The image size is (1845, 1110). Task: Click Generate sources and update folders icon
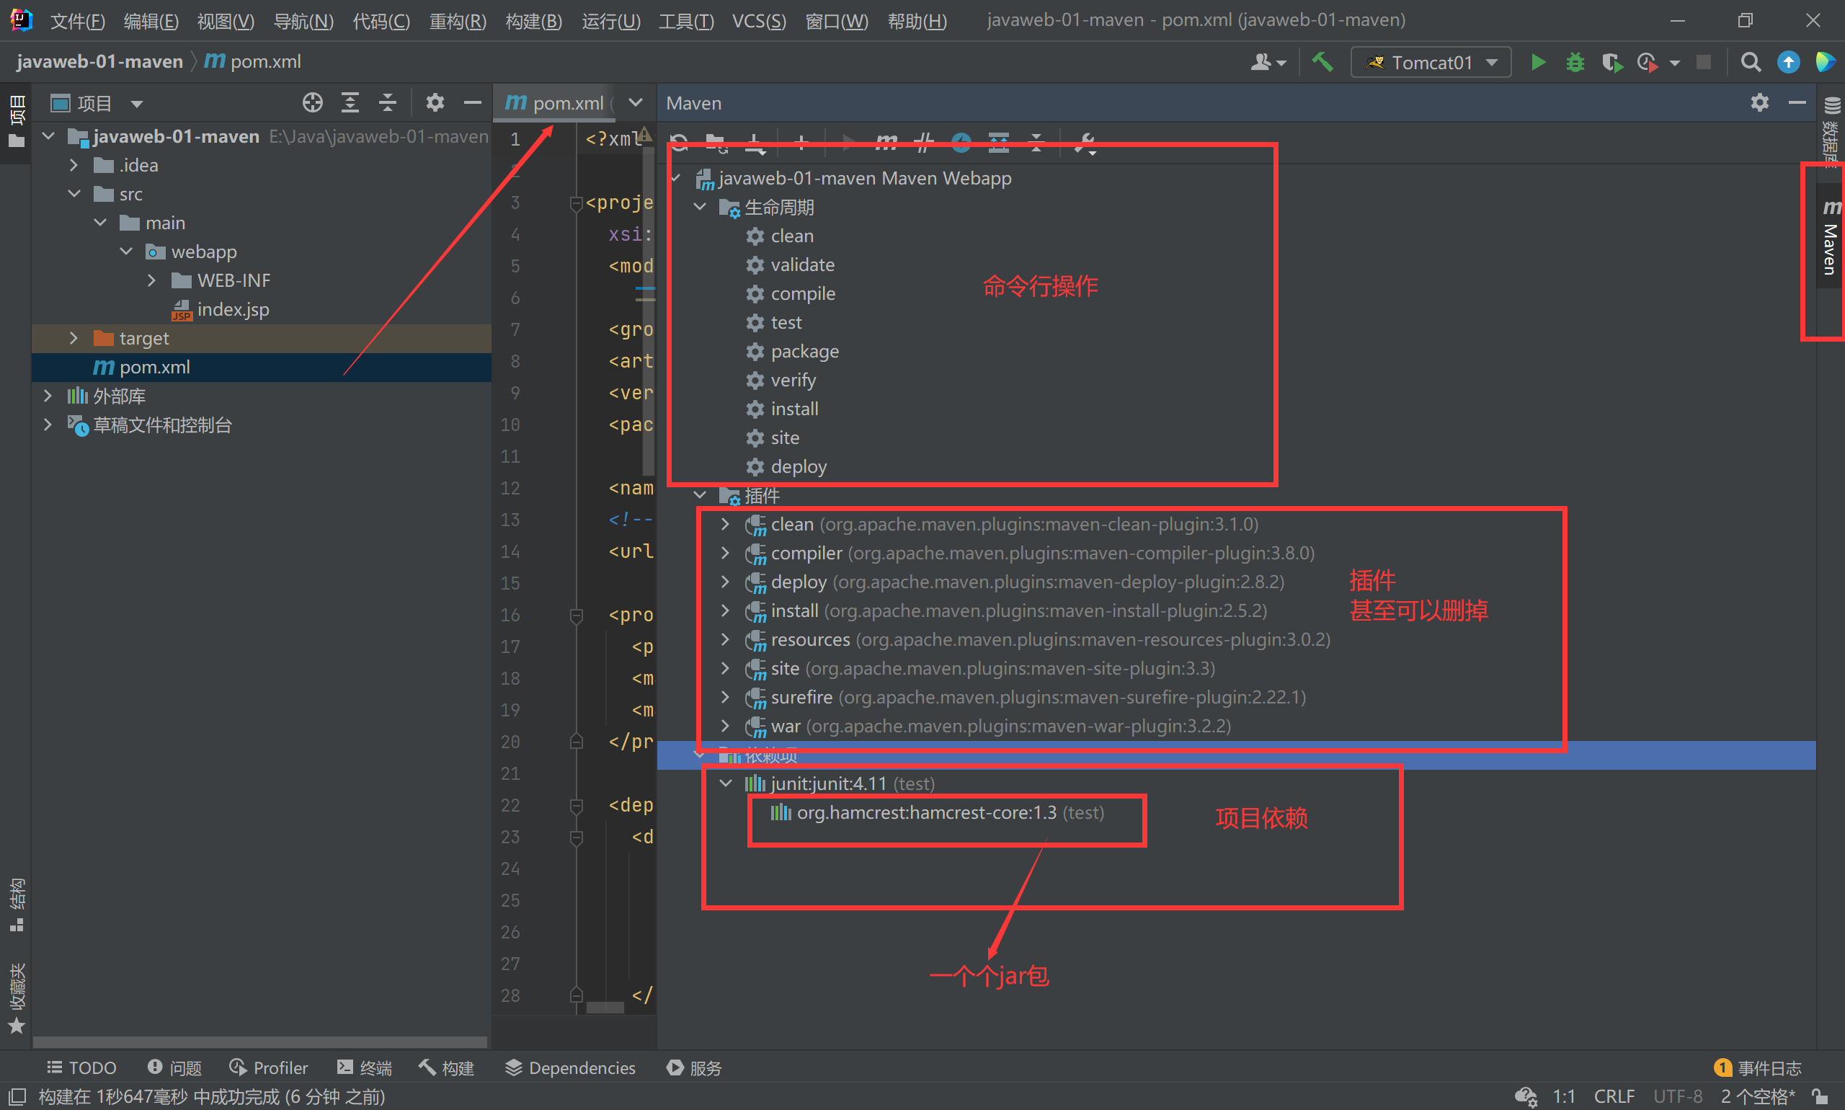click(x=716, y=142)
